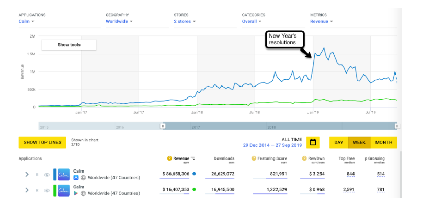This screenshot has width=422, height=208.
Task: Click Worldwide (47 Countries) in App Store row
Action: [114, 178]
